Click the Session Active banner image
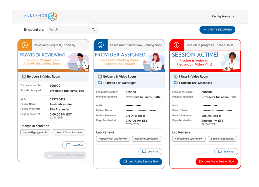 click(x=205, y=60)
